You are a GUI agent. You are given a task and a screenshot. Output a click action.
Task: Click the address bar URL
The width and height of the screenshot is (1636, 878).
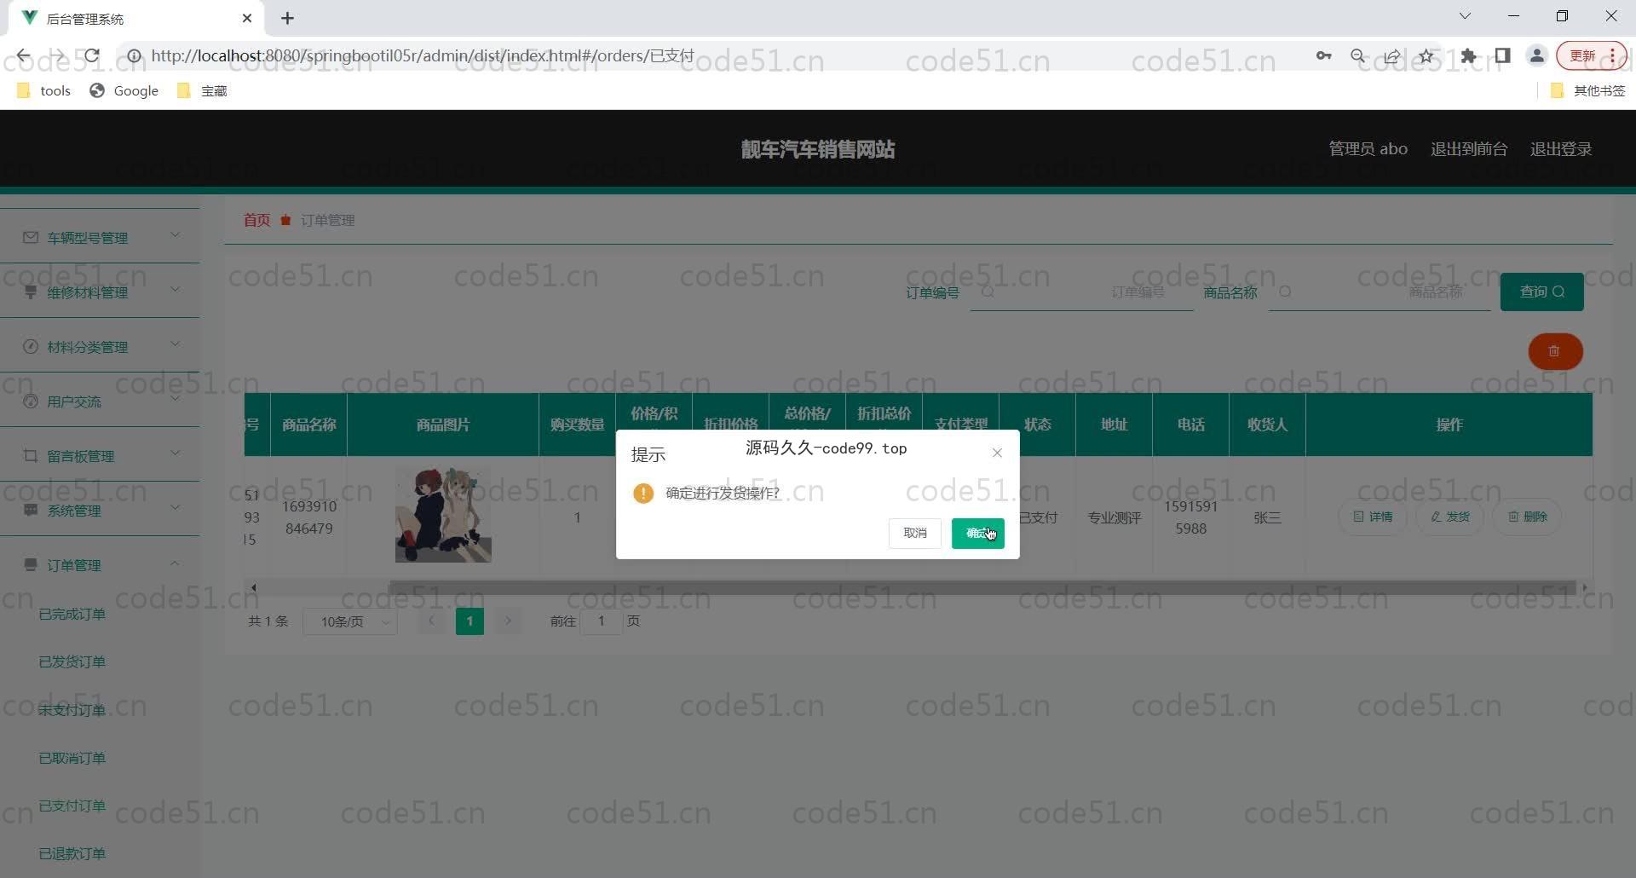pos(423,55)
